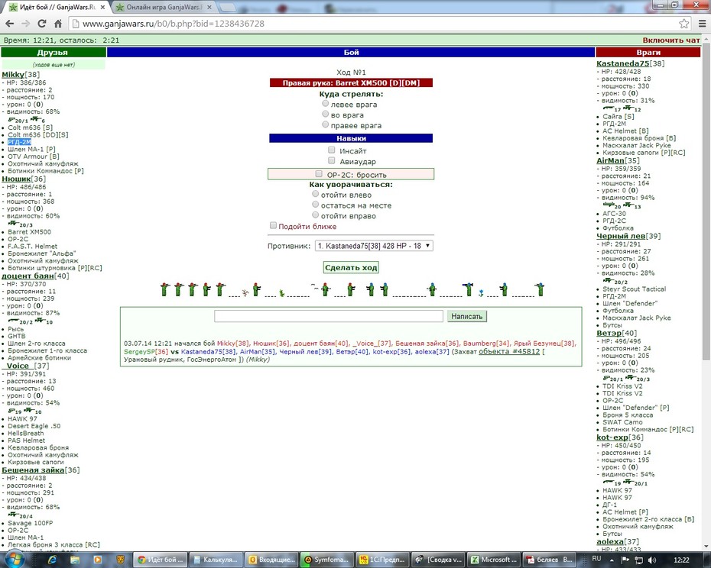The image size is (711, 568).
Task: Open player Mikky profile link
Action: click(x=13, y=75)
